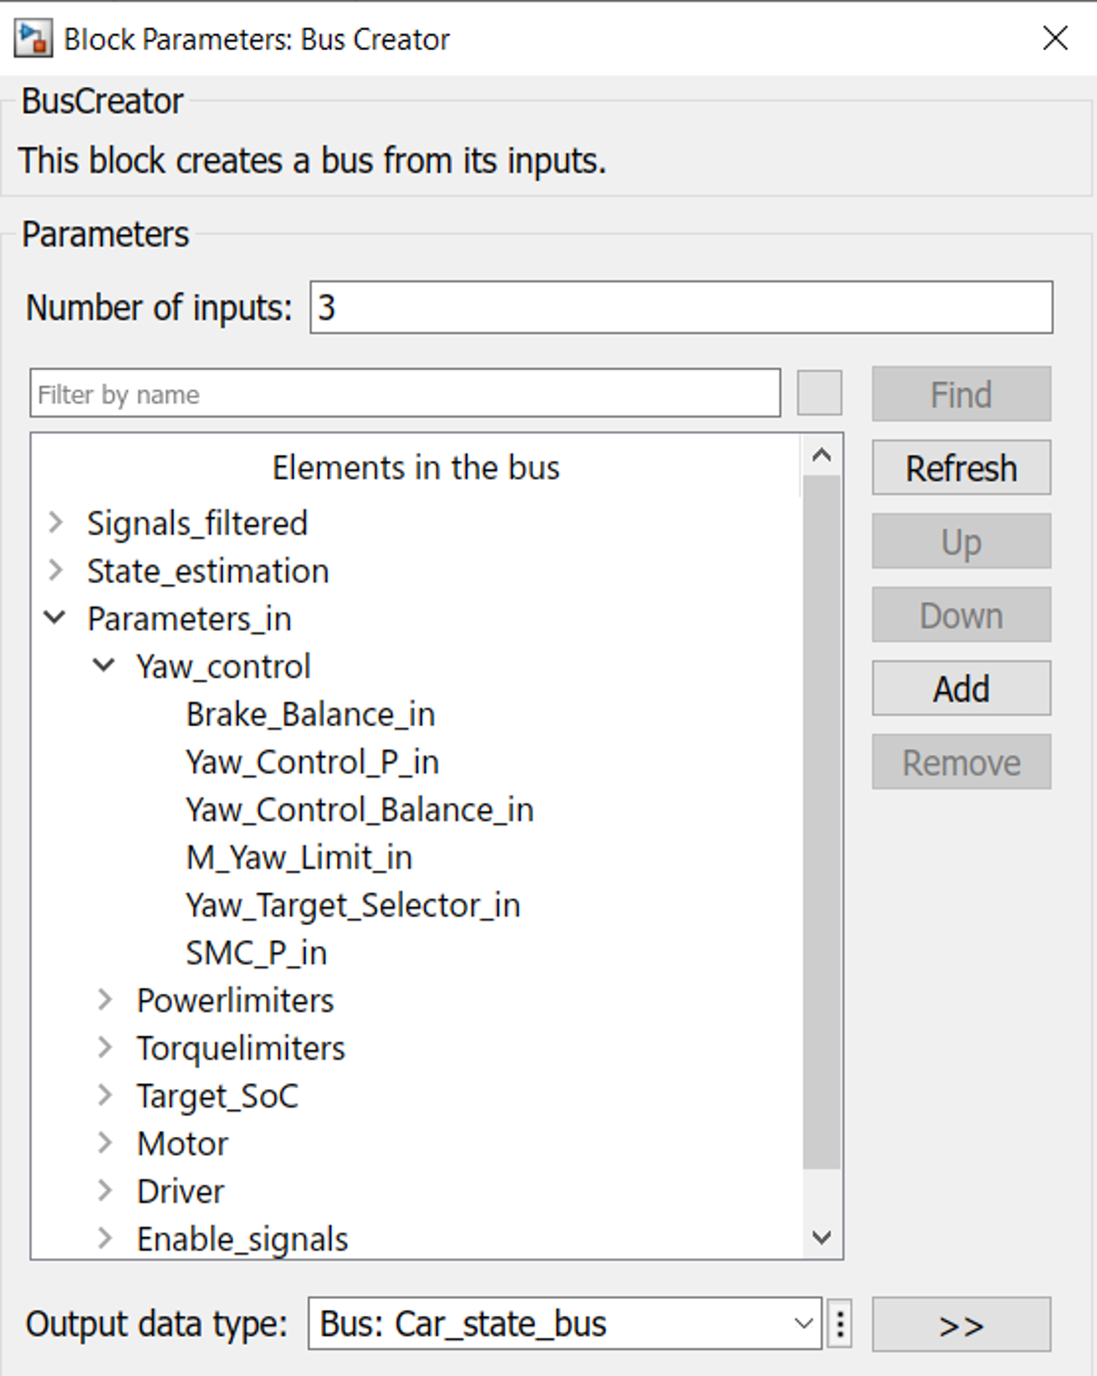Select the Yaw_control element
Viewport: 1097px width, 1376px height.
(x=224, y=667)
